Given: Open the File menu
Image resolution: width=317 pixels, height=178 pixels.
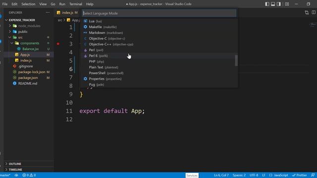Looking at the screenshot, I should tap(5, 4).
